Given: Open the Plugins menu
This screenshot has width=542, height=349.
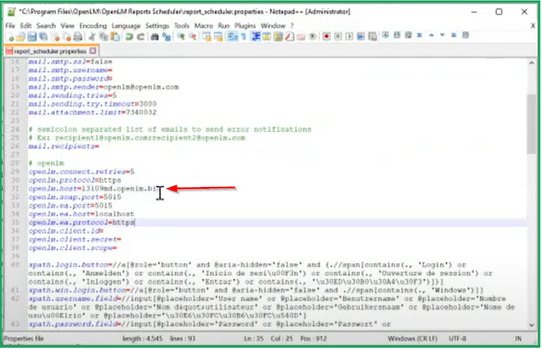Looking at the screenshot, I should pos(245,25).
